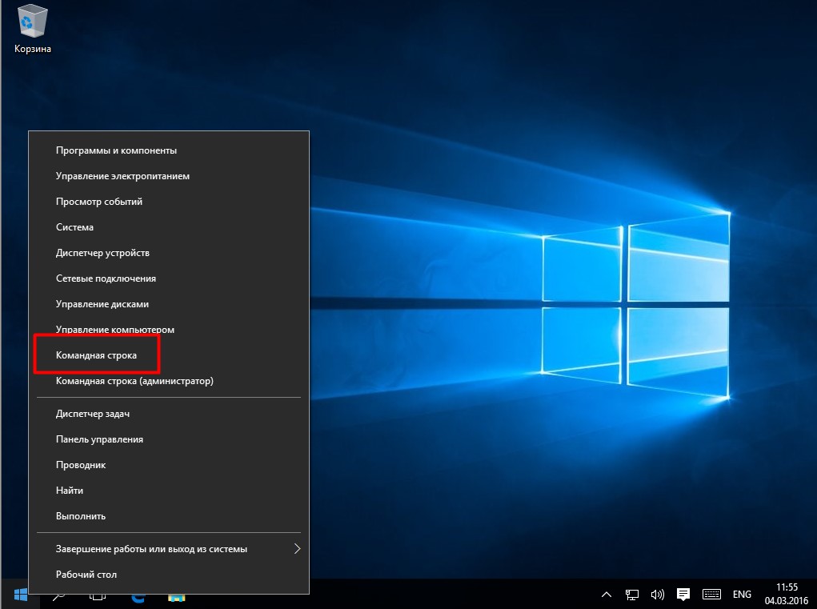Choose 'Командная строка (администратор)'

click(x=134, y=381)
